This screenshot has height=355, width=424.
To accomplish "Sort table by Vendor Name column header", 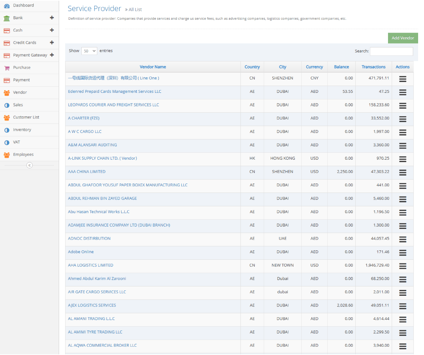I will coord(153,67).
